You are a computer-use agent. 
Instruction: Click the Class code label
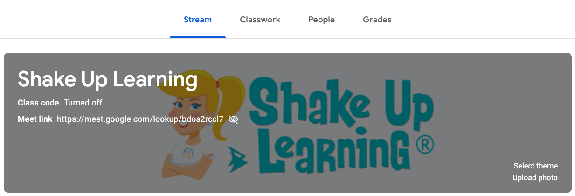tap(38, 103)
